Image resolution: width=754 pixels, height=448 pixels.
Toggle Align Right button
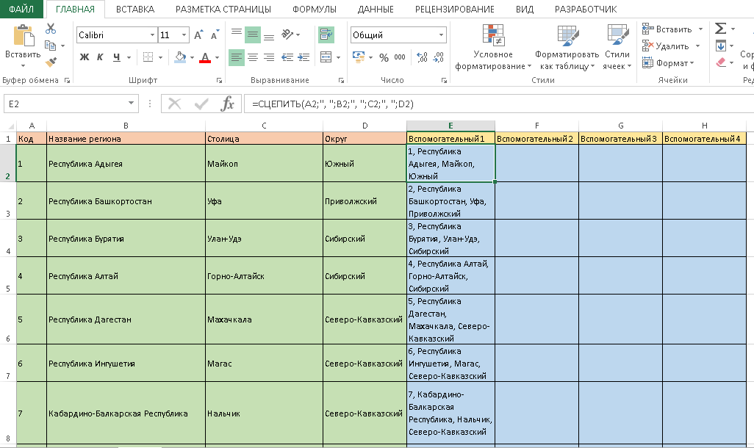[x=269, y=57]
